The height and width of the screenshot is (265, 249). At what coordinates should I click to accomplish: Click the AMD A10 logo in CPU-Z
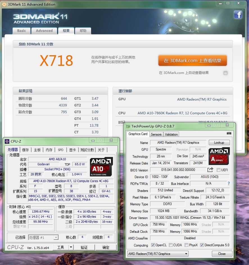pos(101,163)
